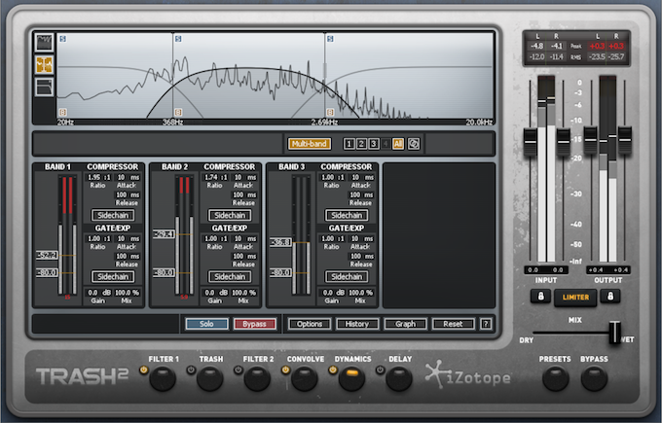The width and height of the screenshot is (662, 423).
Task: Open the Filter 2 module knob
Action: [x=257, y=378]
